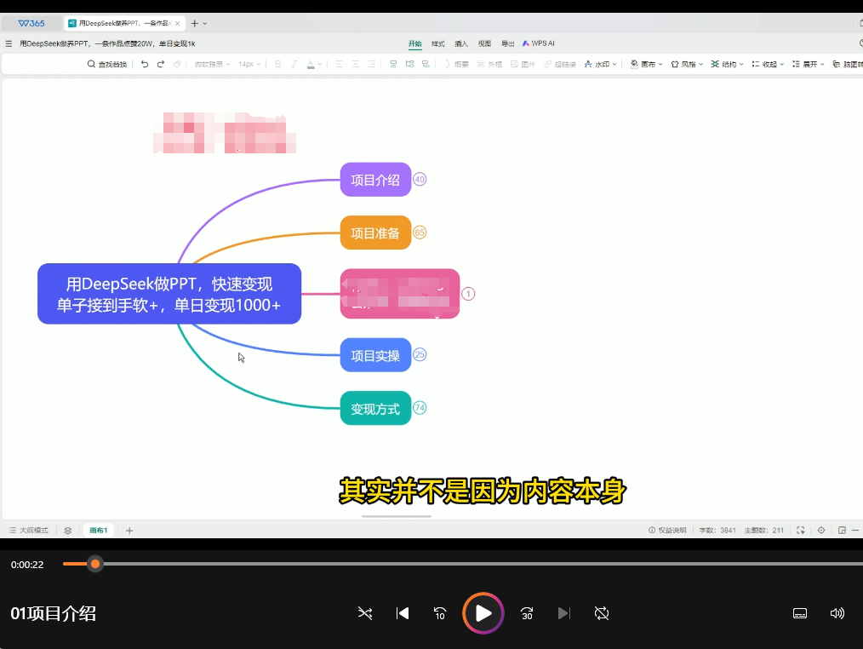Open the WPS AI tab
863x649 pixels.
click(538, 43)
